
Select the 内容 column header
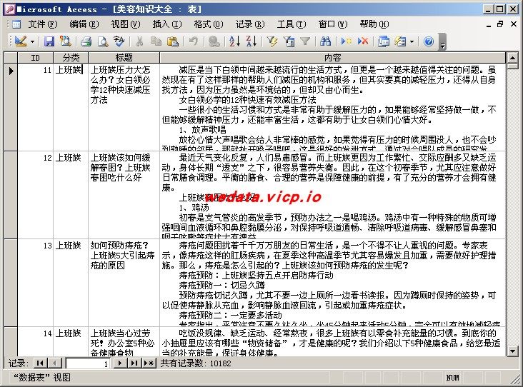(332, 58)
